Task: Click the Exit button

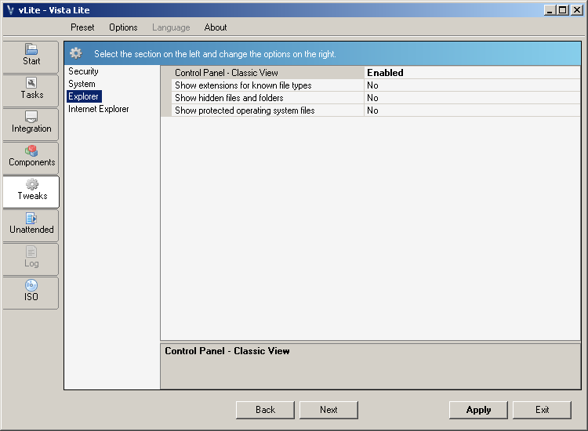Action: point(542,410)
